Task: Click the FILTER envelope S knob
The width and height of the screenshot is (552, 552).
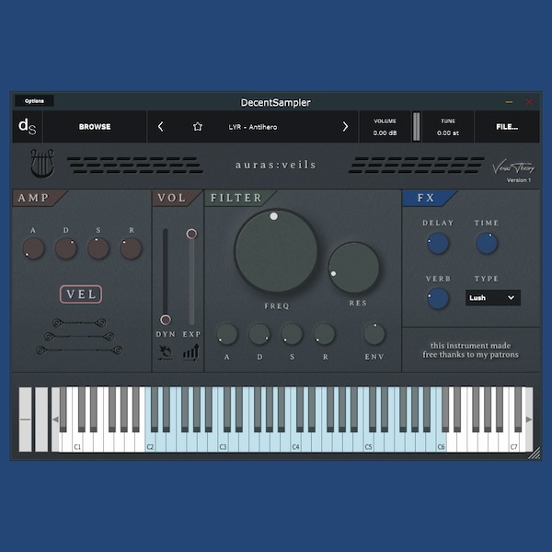Action: coord(292,334)
